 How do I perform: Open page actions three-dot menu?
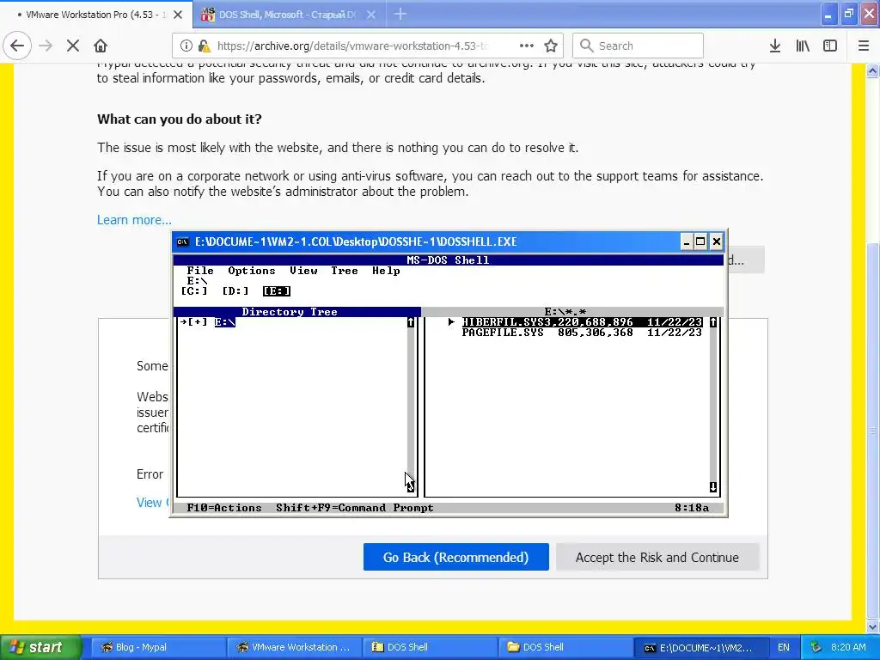pos(527,46)
